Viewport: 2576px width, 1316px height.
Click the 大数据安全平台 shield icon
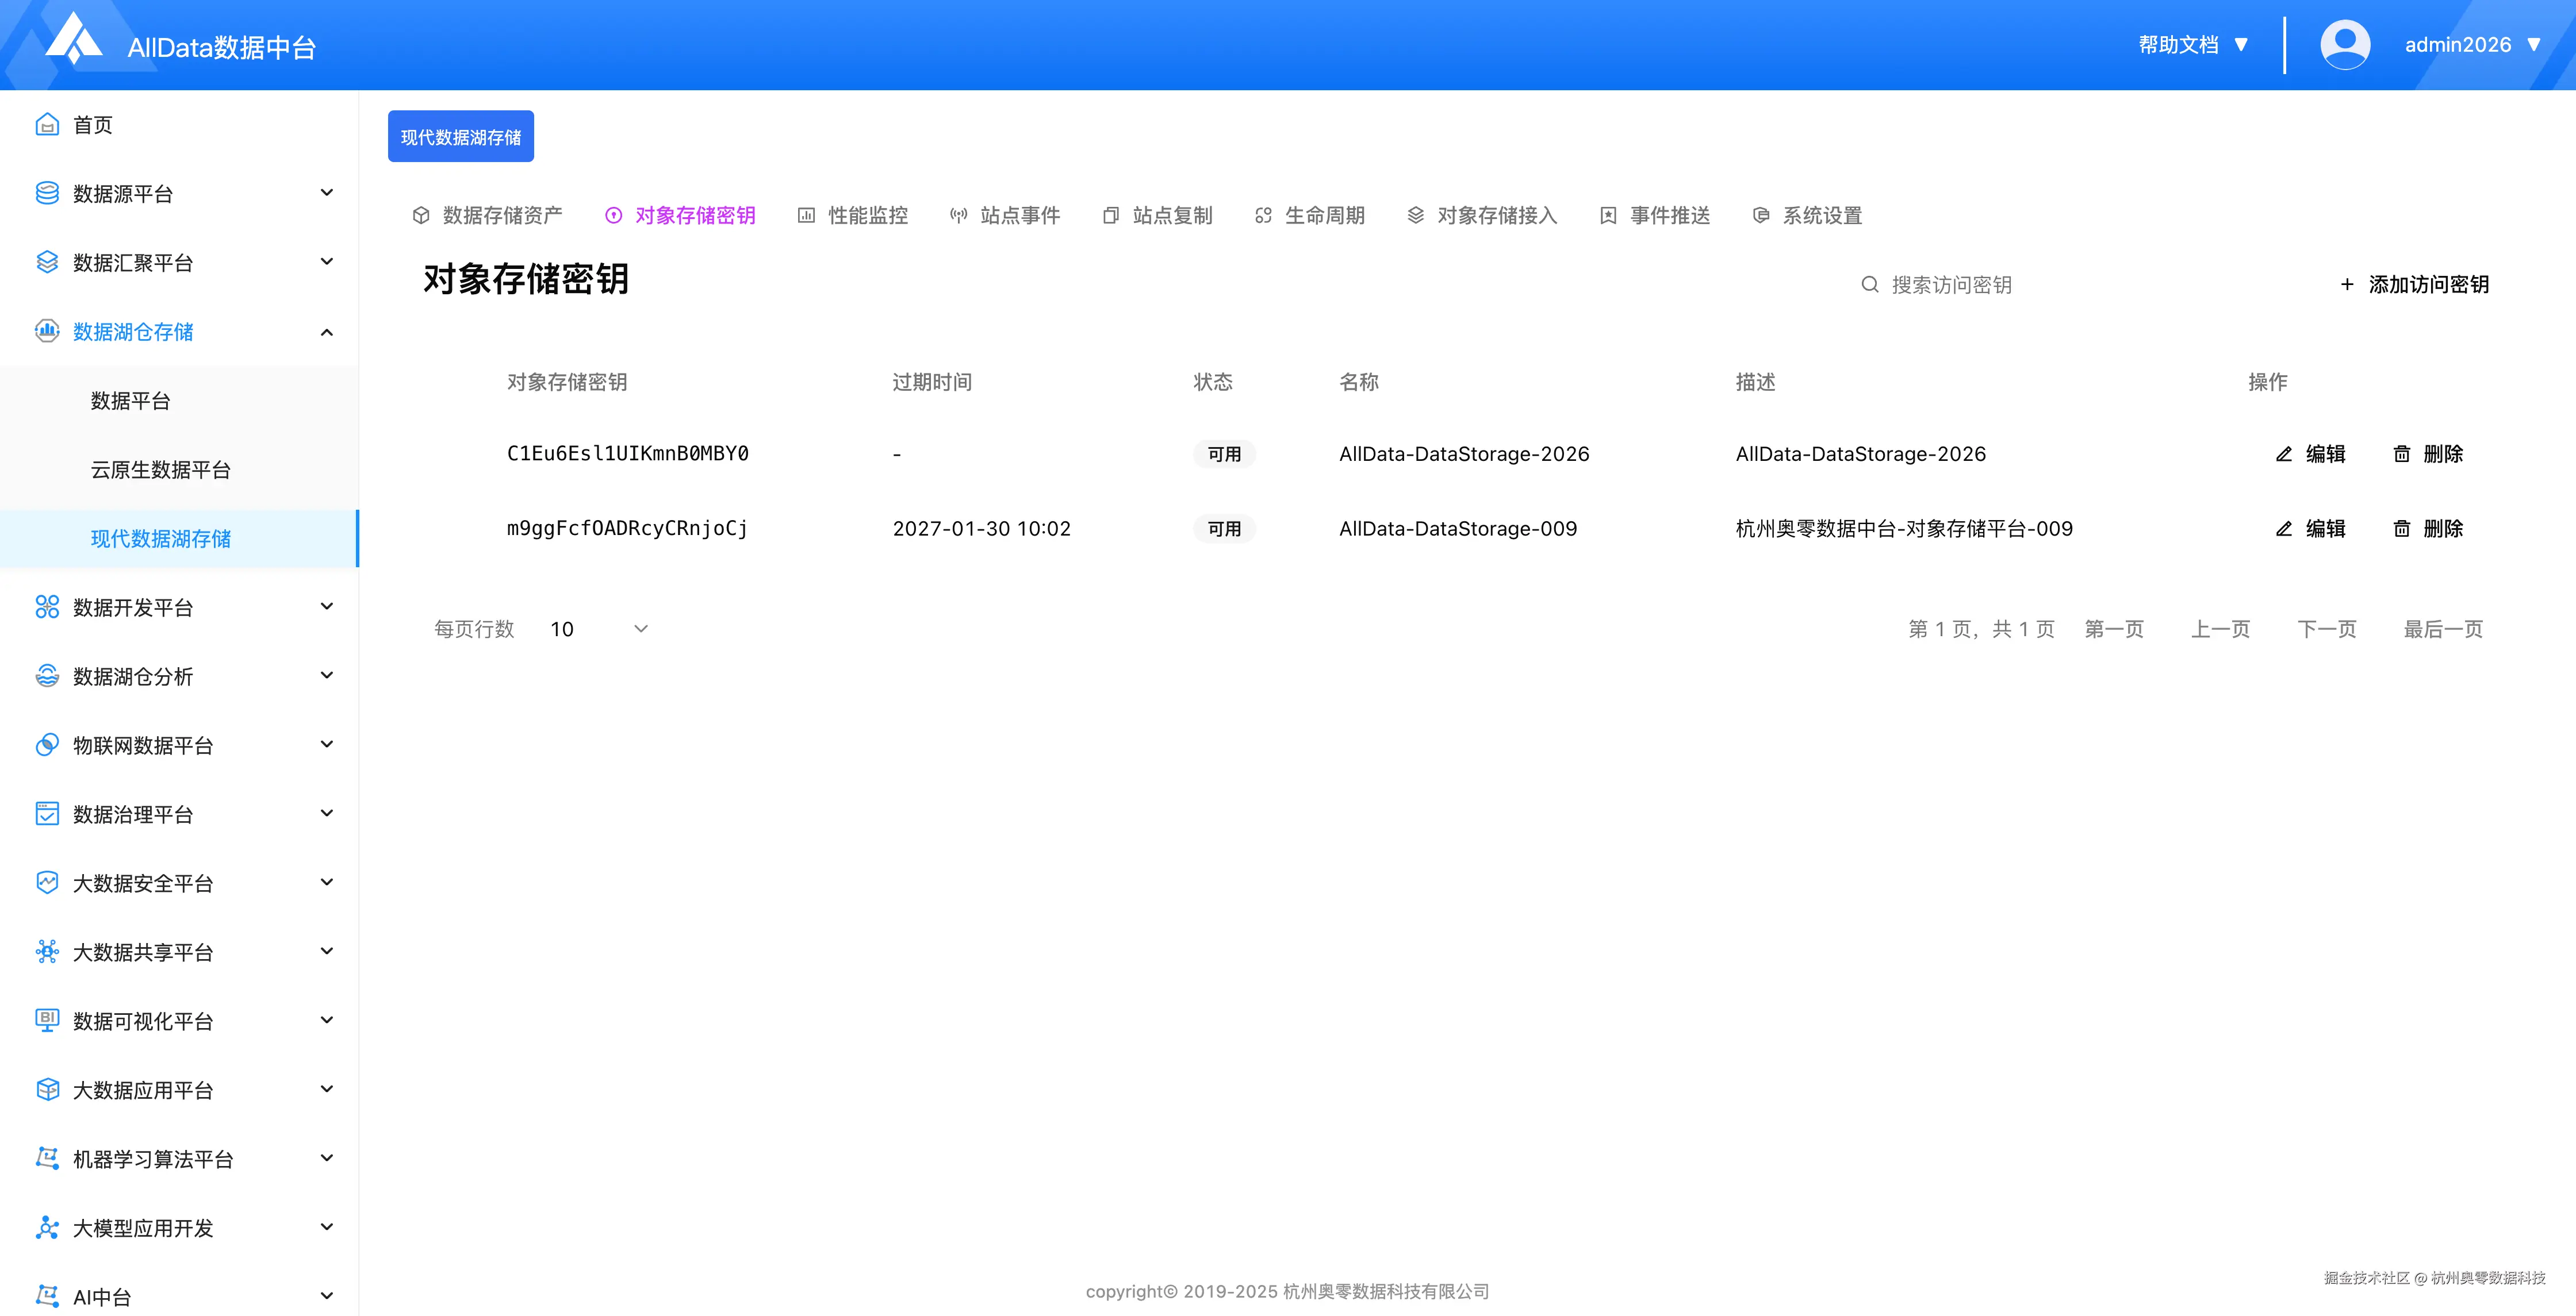pyautogui.click(x=46, y=883)
